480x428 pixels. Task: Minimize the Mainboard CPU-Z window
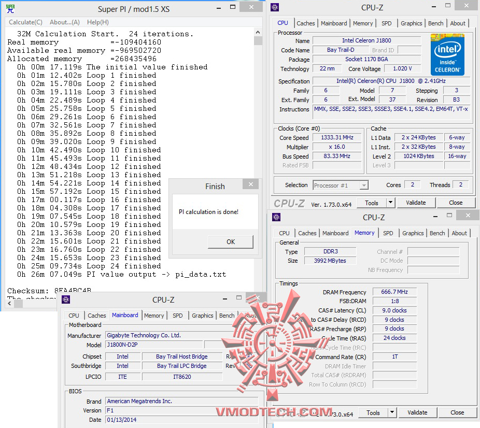tap(224, 299)
